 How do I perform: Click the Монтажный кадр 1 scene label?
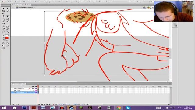click(27, 7)
